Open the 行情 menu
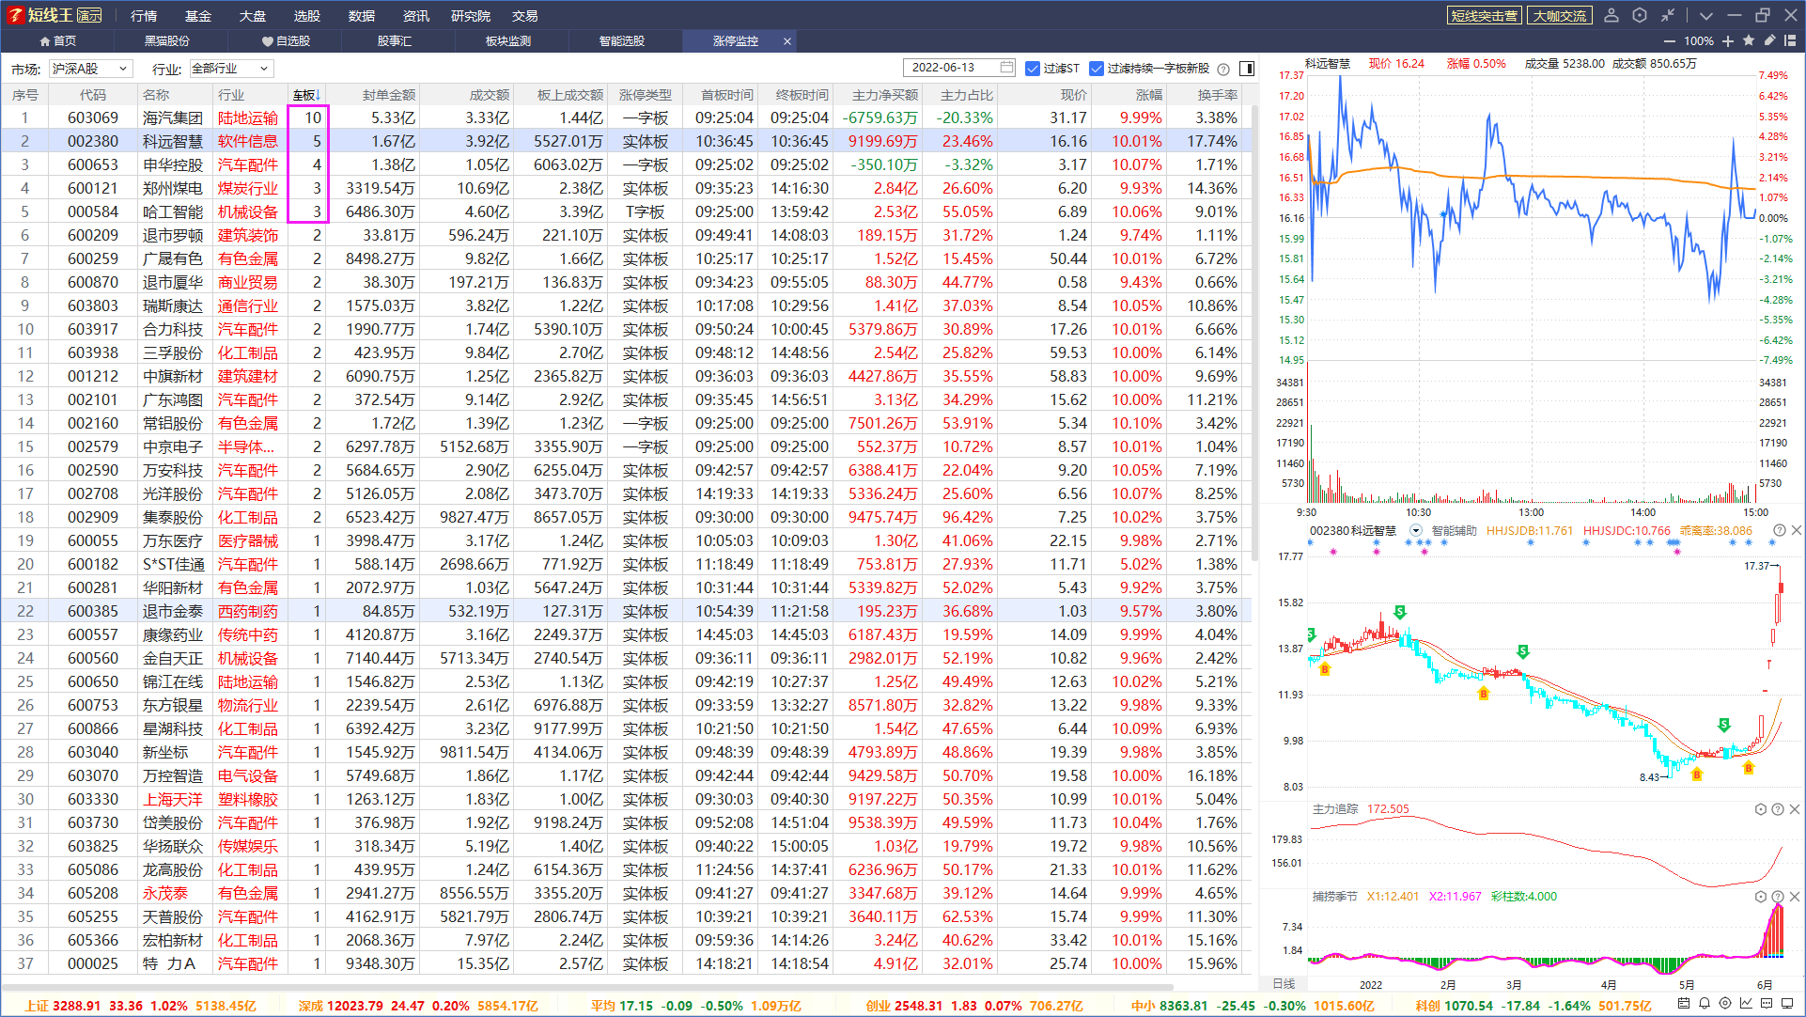This screenshot has height=1017, width=1806. pos(144,16)
